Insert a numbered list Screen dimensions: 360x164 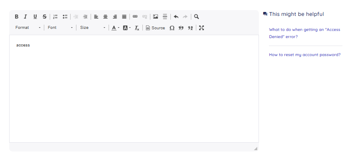[x=55, y=17]
